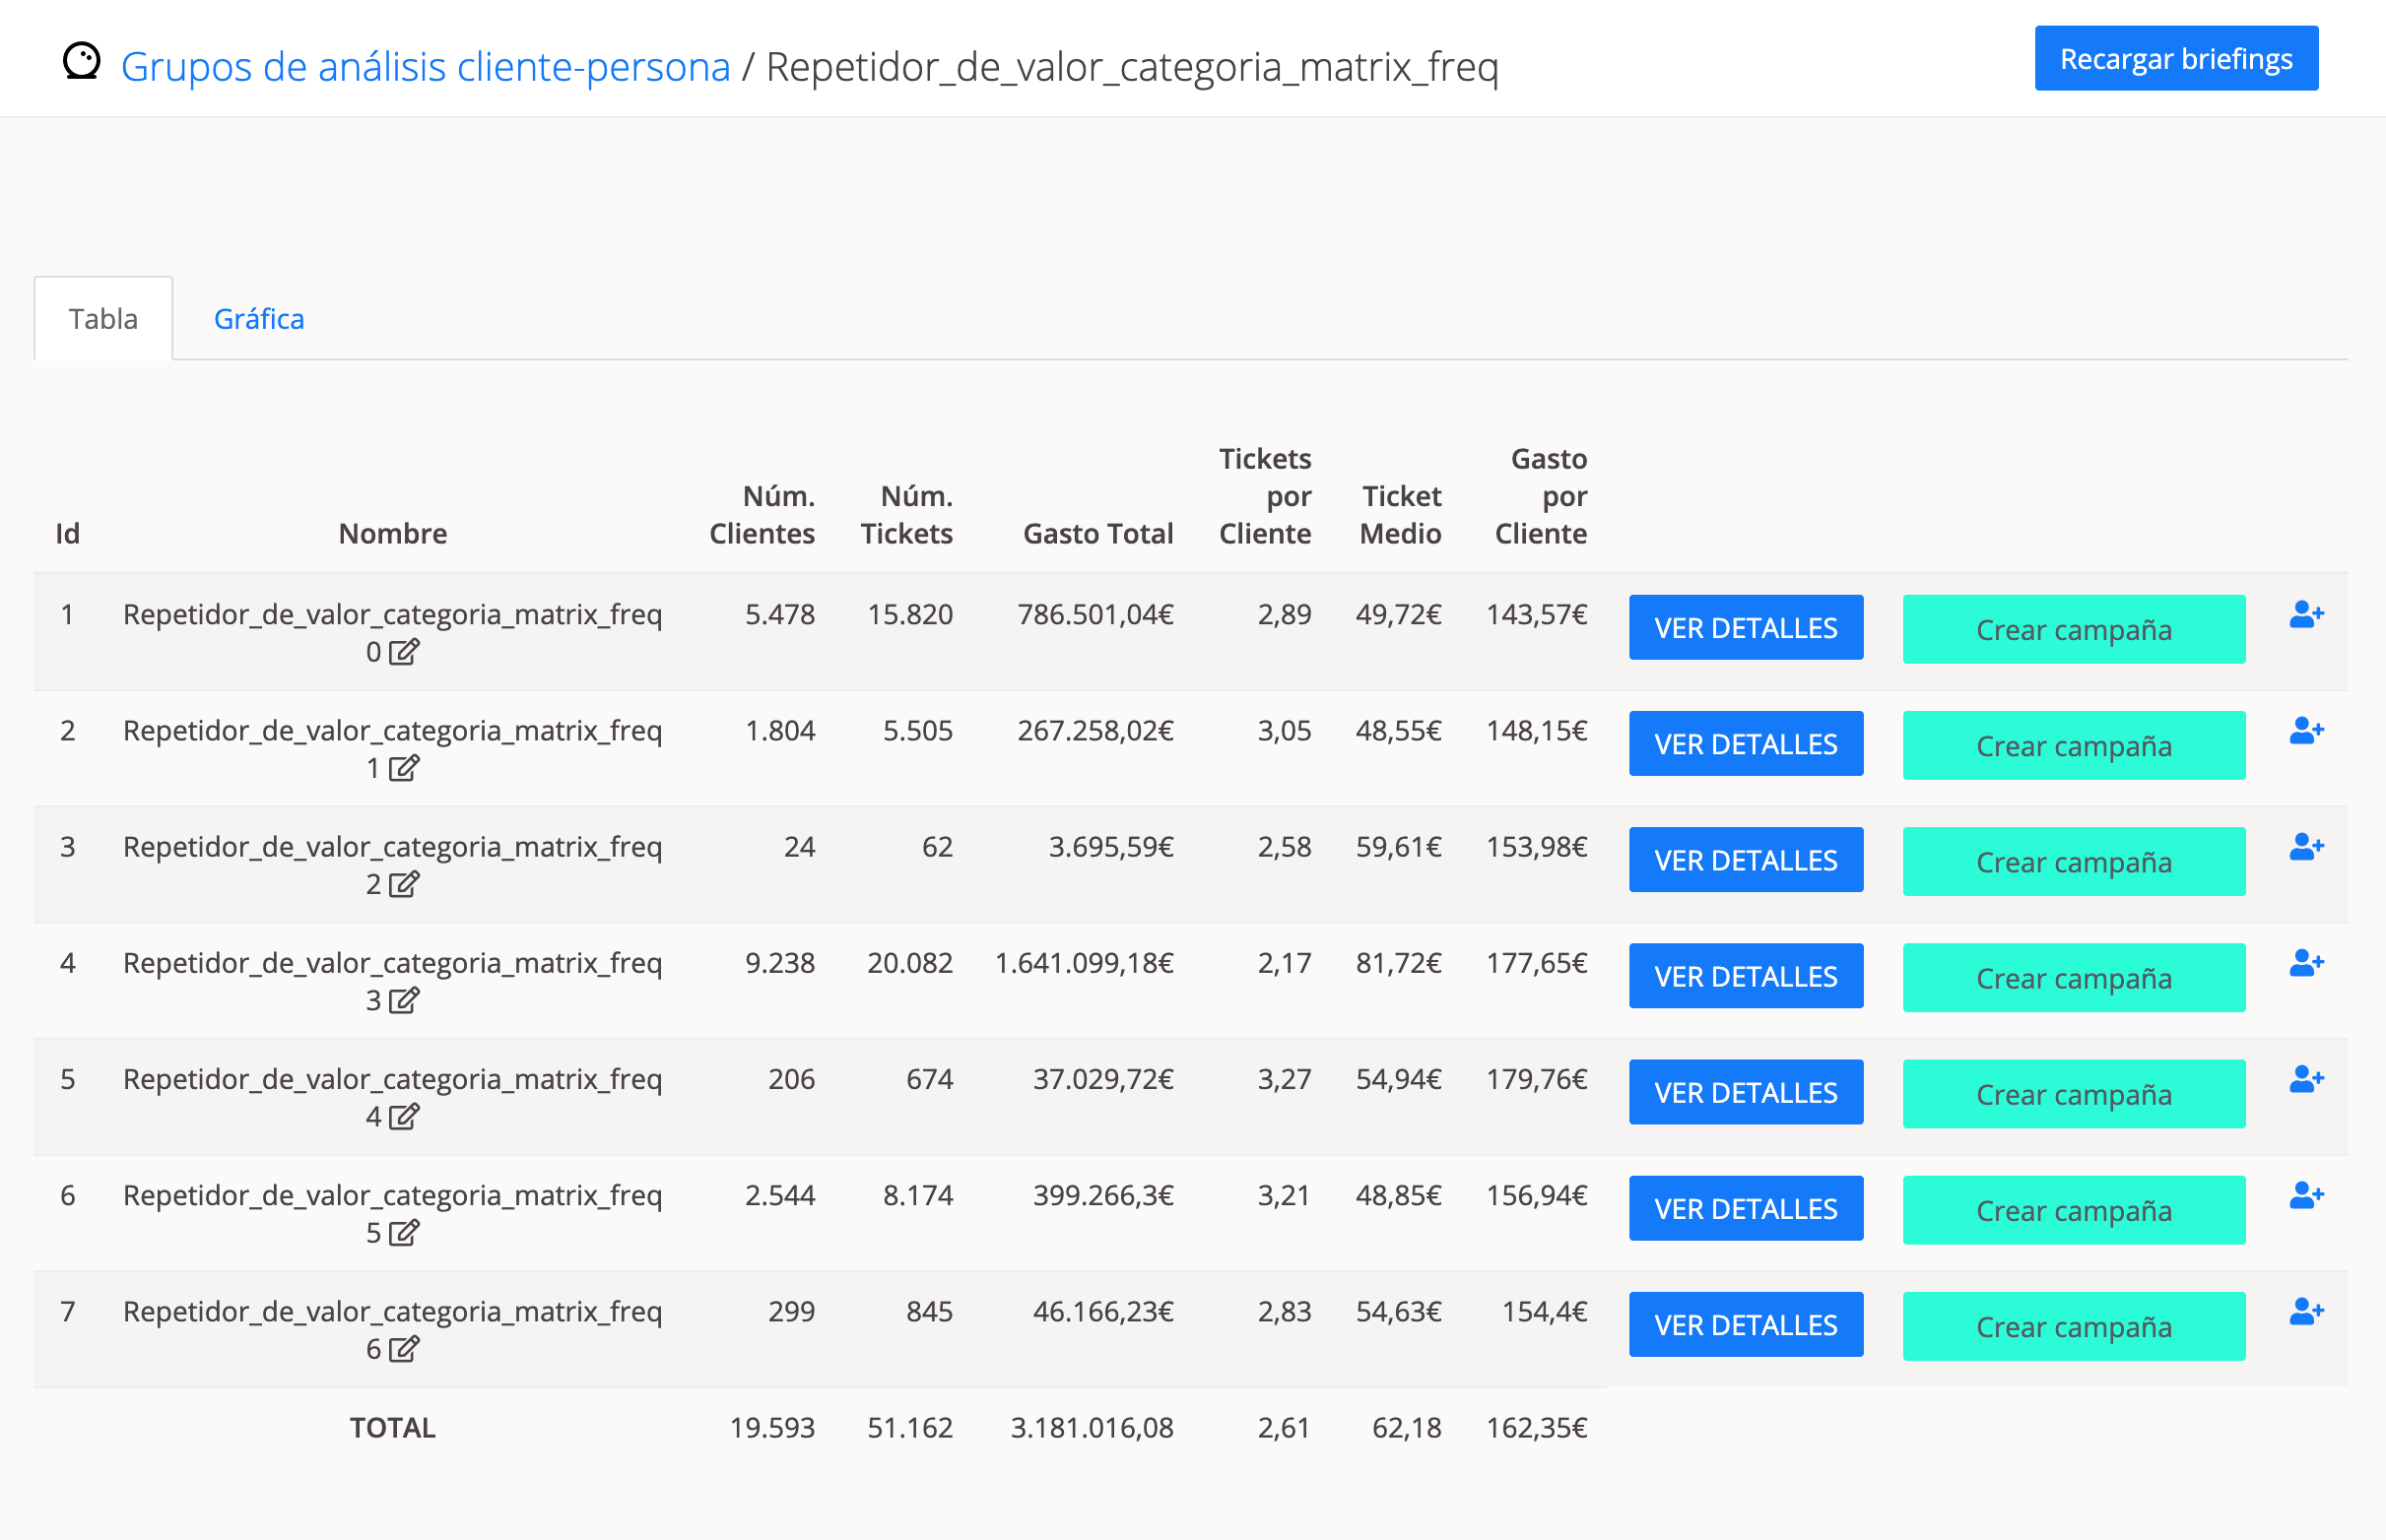Click the Gasto Total column header
This screenshot has width=2386, height=1540.
[x=1097, y=534]
